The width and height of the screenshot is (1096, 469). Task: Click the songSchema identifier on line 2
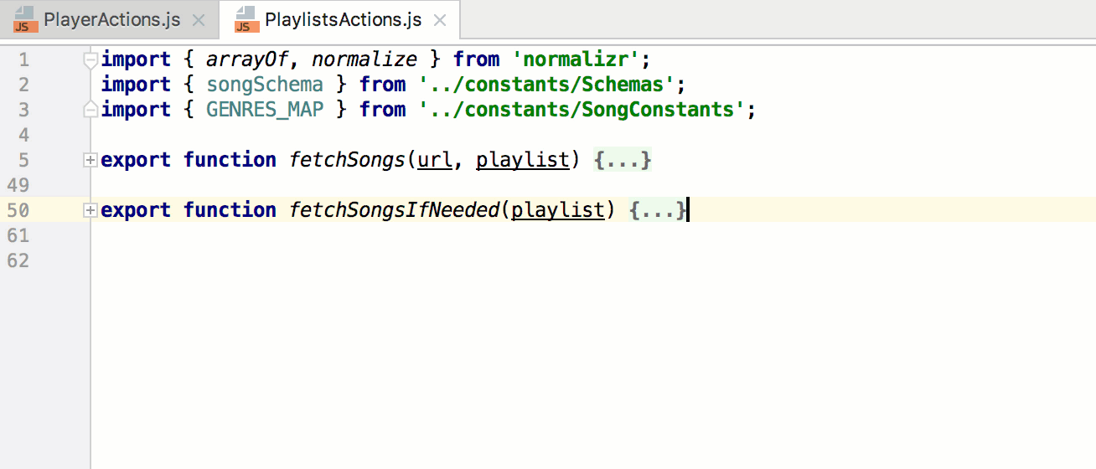265,85
